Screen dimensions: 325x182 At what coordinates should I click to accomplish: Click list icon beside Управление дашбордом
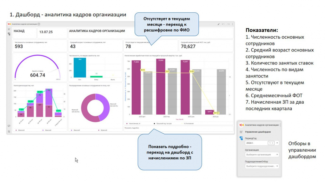(x=241, y=132)
